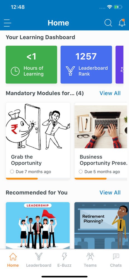
Task: Open the Business Opportunity Presentation module thumbnail
Action: (x=102, y=125)
